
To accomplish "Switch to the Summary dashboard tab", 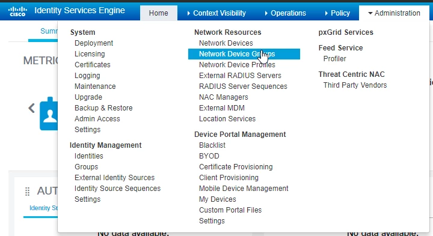I will click(49, 31).
